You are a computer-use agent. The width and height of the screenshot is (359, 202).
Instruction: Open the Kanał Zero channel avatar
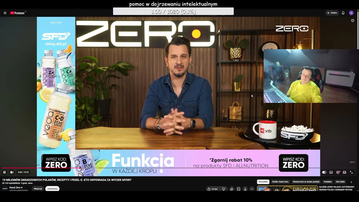click(5, 189)
